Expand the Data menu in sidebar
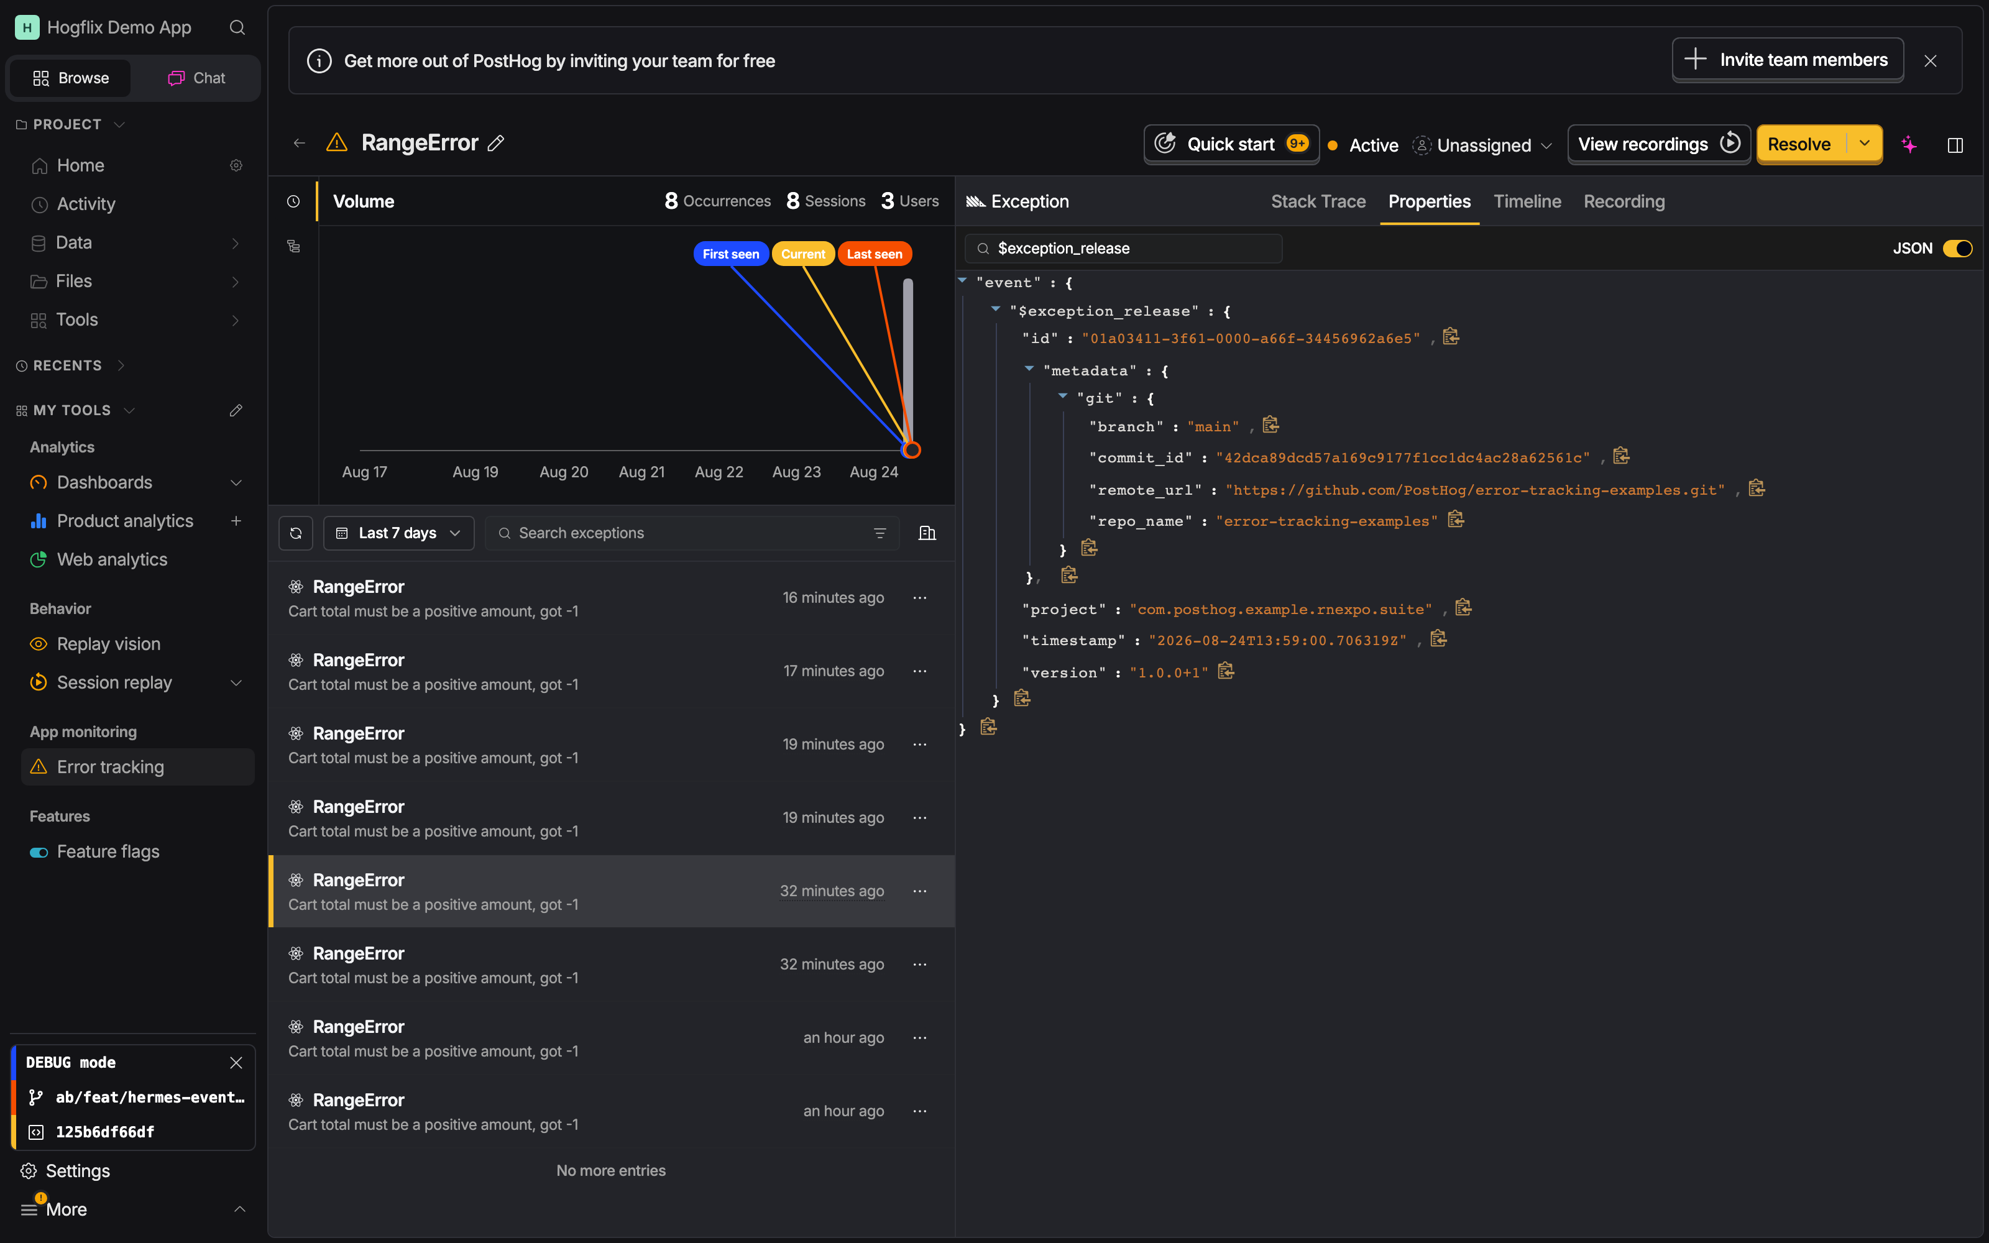This screenshot has width=1989, height=1243. click(236, 244)
